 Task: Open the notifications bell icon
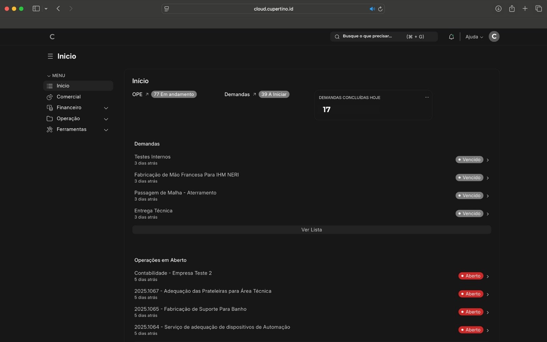[451, 37]
